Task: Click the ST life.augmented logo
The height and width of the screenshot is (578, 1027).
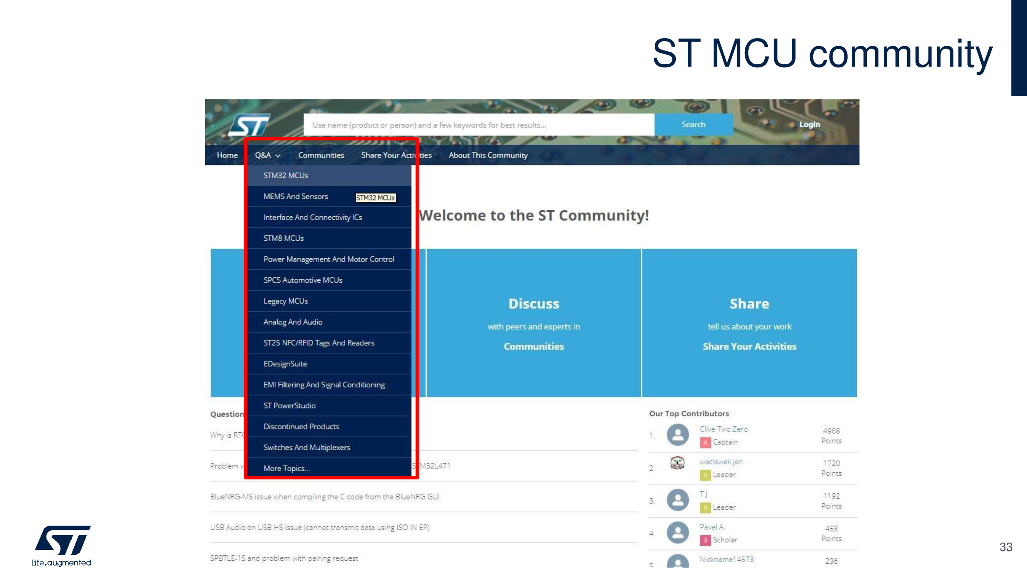Action: tap(61, 545)
